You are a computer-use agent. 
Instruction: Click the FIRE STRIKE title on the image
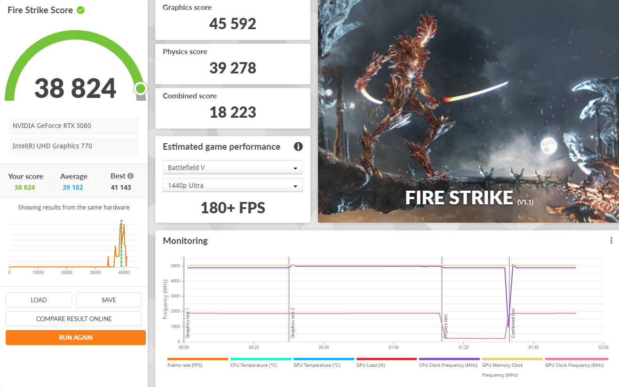459,198
